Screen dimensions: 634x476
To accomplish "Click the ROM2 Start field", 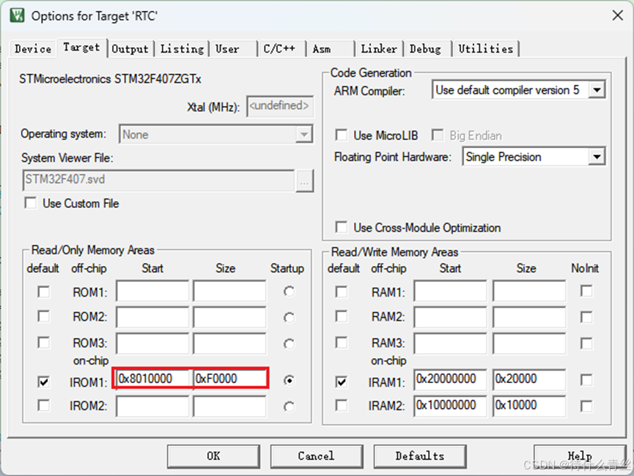I will pos(152,317).
